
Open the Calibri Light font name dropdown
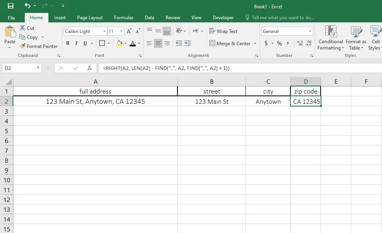[x=104, y=31]
